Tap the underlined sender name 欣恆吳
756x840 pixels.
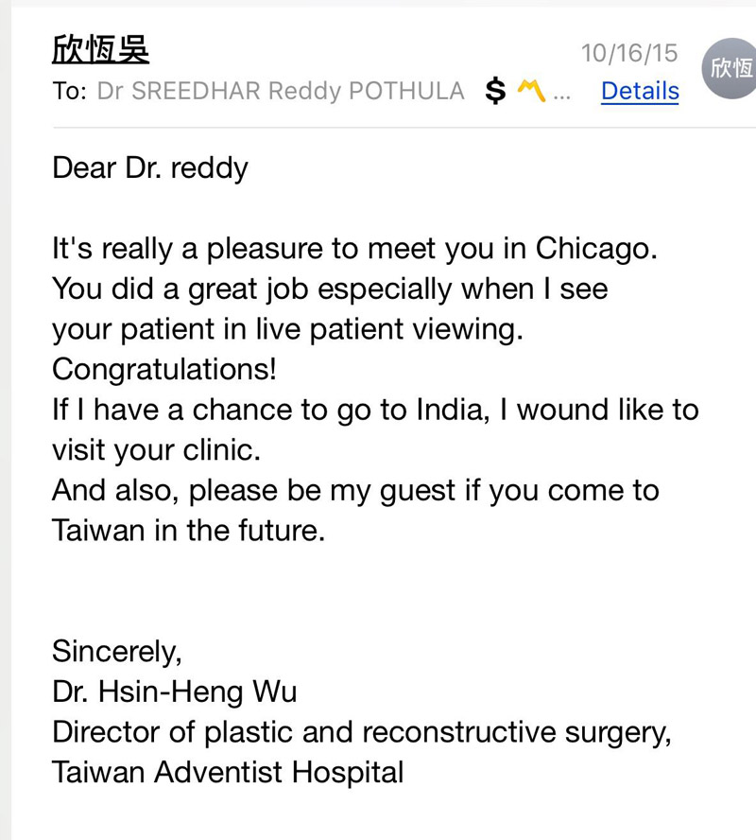point(100,49)
